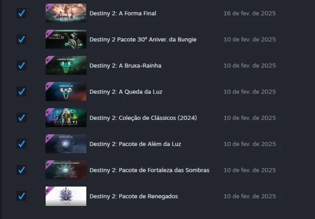The image size is (315, 219).
Task: Uncheck Coleção de Clássicos (2024) checkbox
Action: (22, 118)
